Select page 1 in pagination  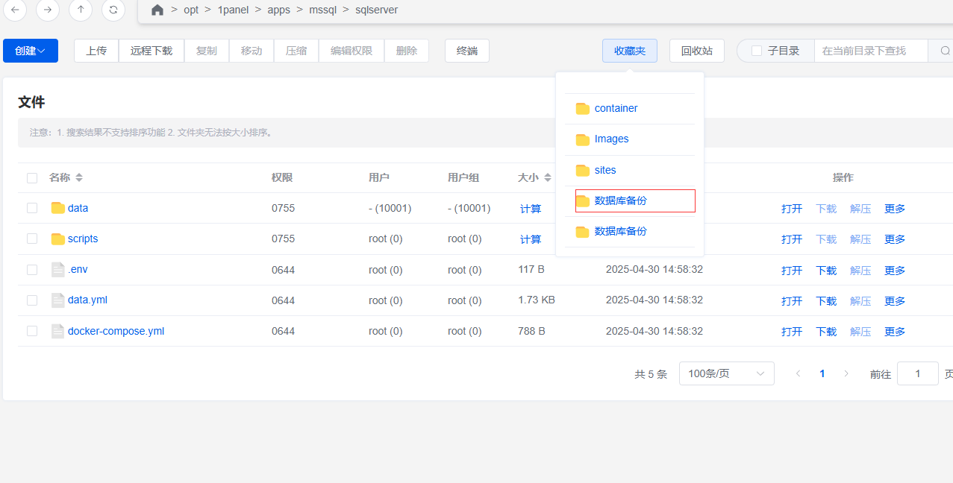(822, 373)
